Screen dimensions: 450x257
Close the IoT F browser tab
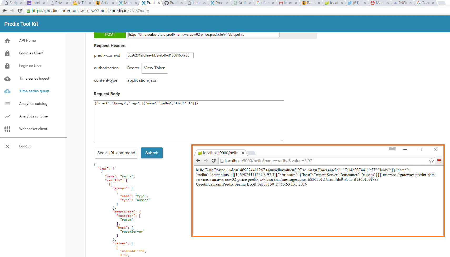pyautogui.click(x=90, y=3)
